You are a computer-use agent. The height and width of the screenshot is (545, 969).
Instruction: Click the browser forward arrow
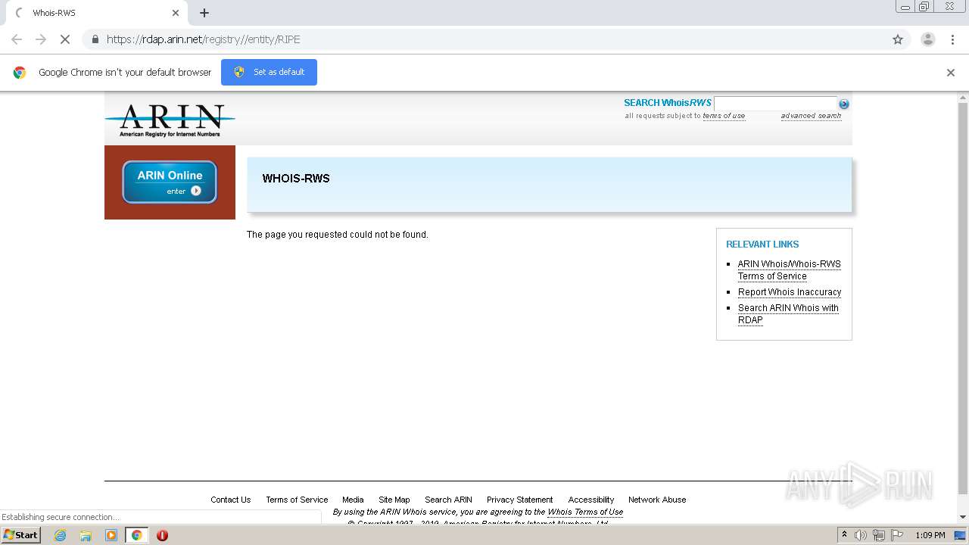[x=41, y=39]
